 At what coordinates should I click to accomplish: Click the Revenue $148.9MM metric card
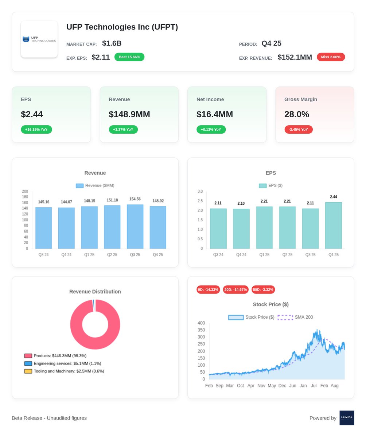click(139, 114)
